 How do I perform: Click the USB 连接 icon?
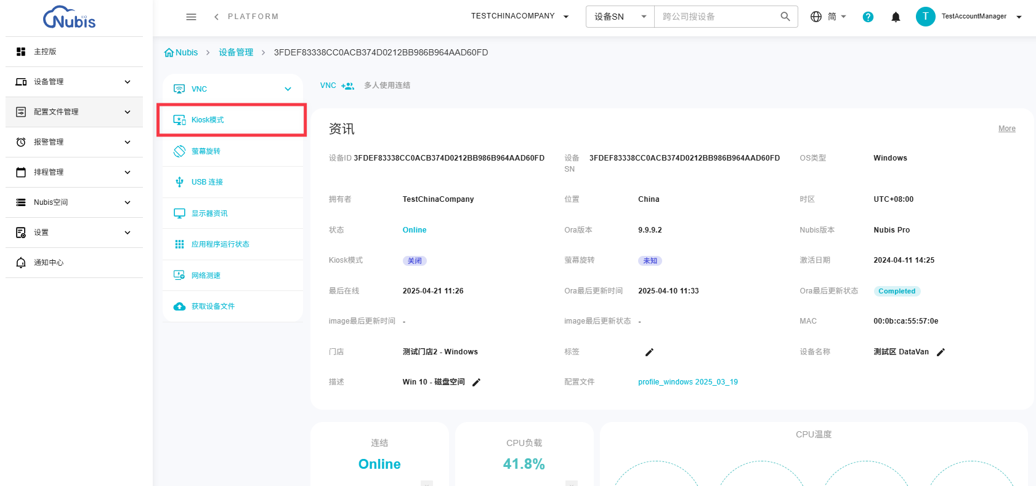179,182
